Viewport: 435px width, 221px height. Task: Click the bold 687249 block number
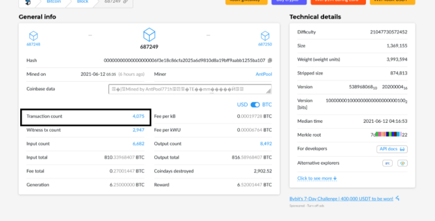coord(149,47)
